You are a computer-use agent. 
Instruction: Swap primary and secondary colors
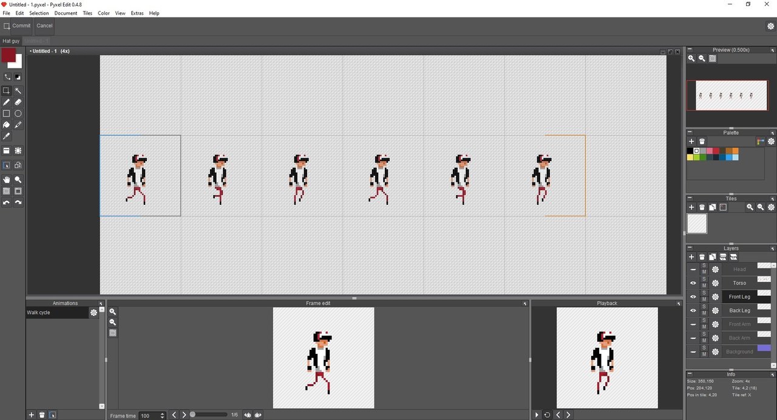click(x=7, y=77)
